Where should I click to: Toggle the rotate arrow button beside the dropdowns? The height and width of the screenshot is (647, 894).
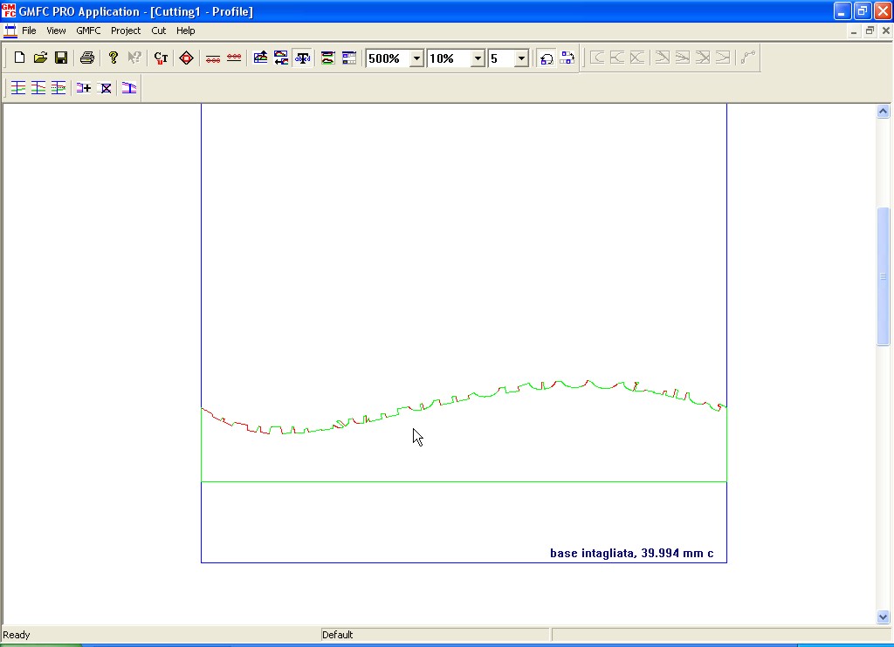click(546, 58)
